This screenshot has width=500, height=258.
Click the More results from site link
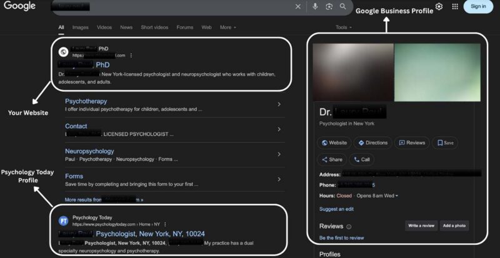tap(104, 200)
